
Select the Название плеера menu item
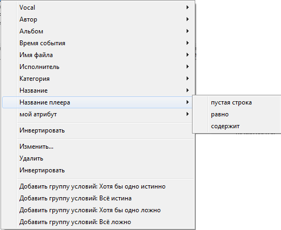(x=98, y=102)
